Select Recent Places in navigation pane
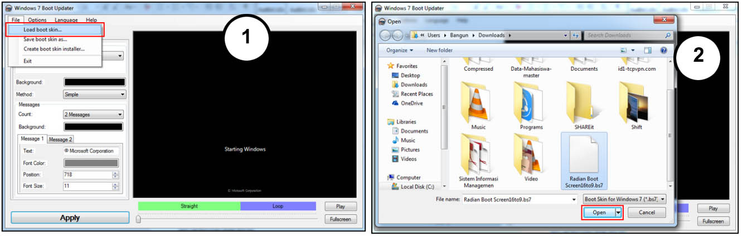Screen dimensions: 742x237 416,94
